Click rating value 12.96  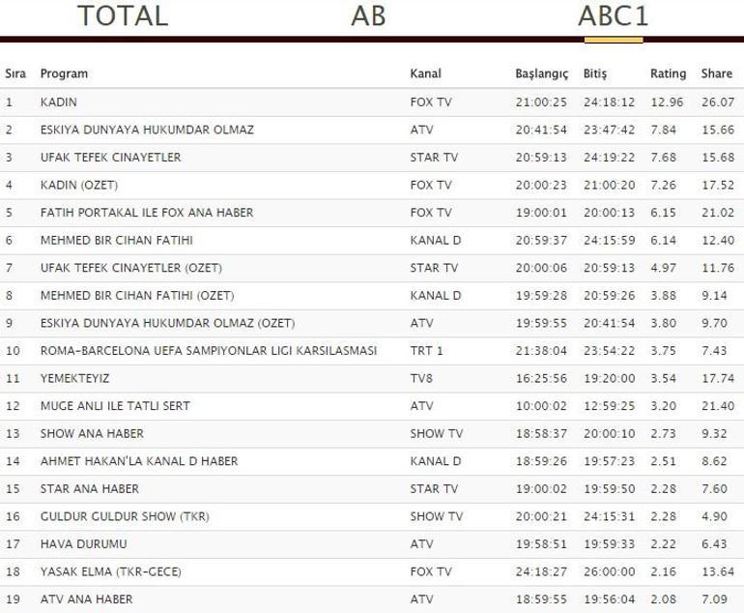point(667,102)
